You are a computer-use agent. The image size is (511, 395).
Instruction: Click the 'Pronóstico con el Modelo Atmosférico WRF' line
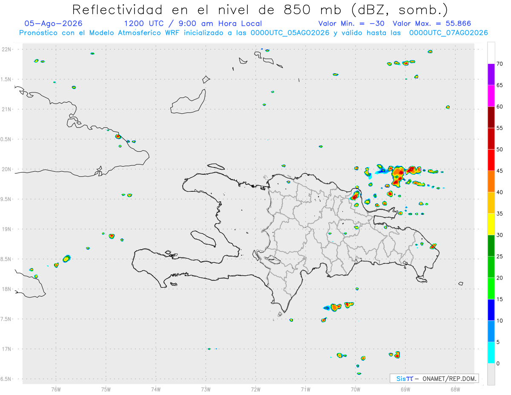click(x=253, y=33)
